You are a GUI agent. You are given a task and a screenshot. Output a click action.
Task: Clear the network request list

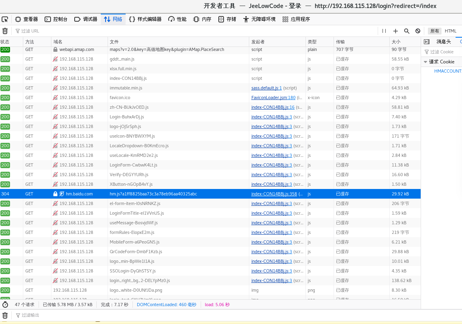(x=5, y=31)
